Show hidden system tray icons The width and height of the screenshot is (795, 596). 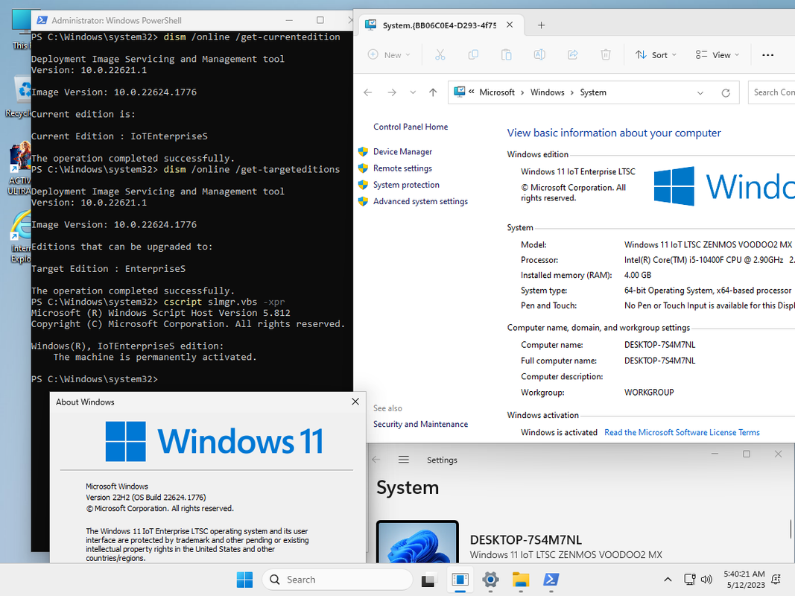[668, 580]
